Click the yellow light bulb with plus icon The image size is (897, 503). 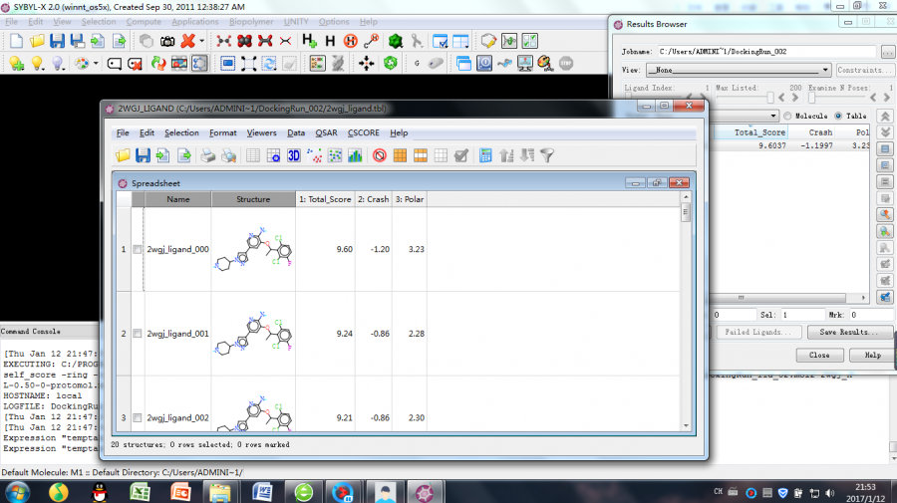tap(16, 64)
